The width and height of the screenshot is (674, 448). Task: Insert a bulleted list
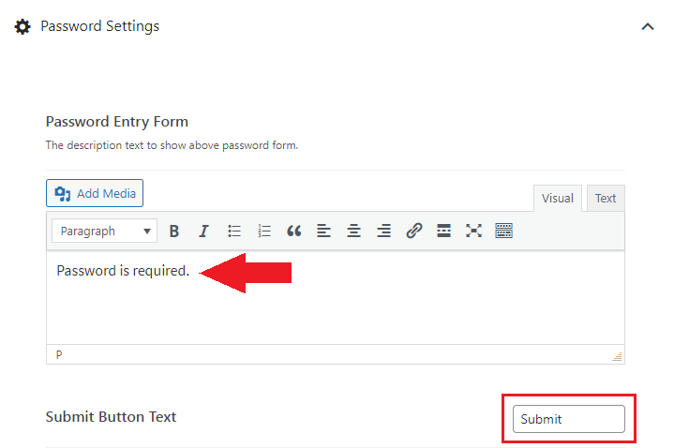(234, 231)
